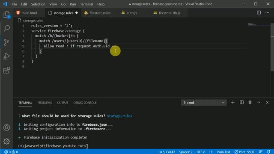Click the errors and warnings status indicator
The width and height of the screenshot is (274, 154).
point(11,152)
